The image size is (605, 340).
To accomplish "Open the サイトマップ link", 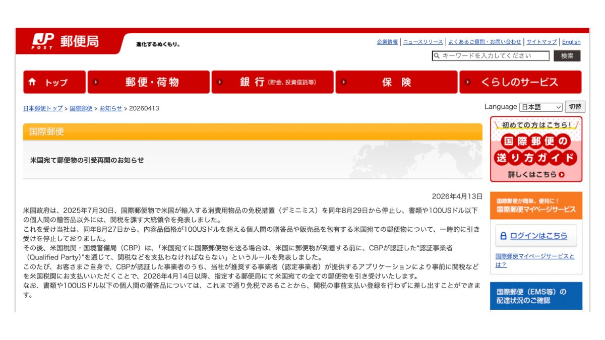I will coord(541,42).
